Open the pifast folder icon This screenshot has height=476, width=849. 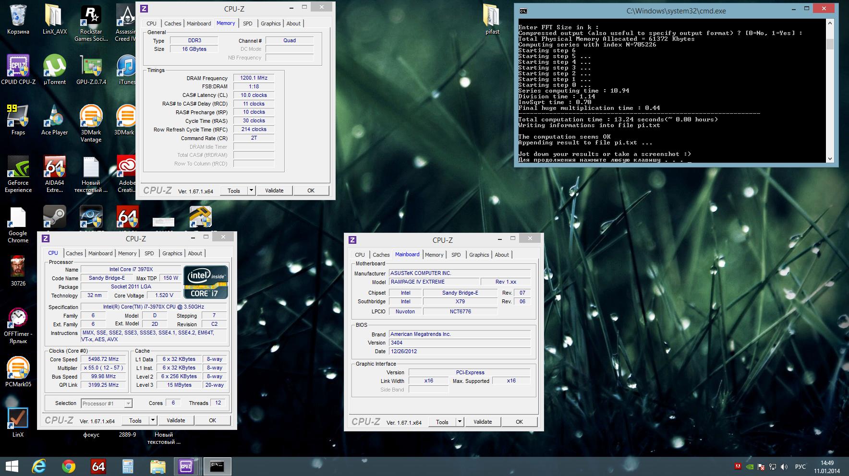pyautogui.click(x=492, y=19)
